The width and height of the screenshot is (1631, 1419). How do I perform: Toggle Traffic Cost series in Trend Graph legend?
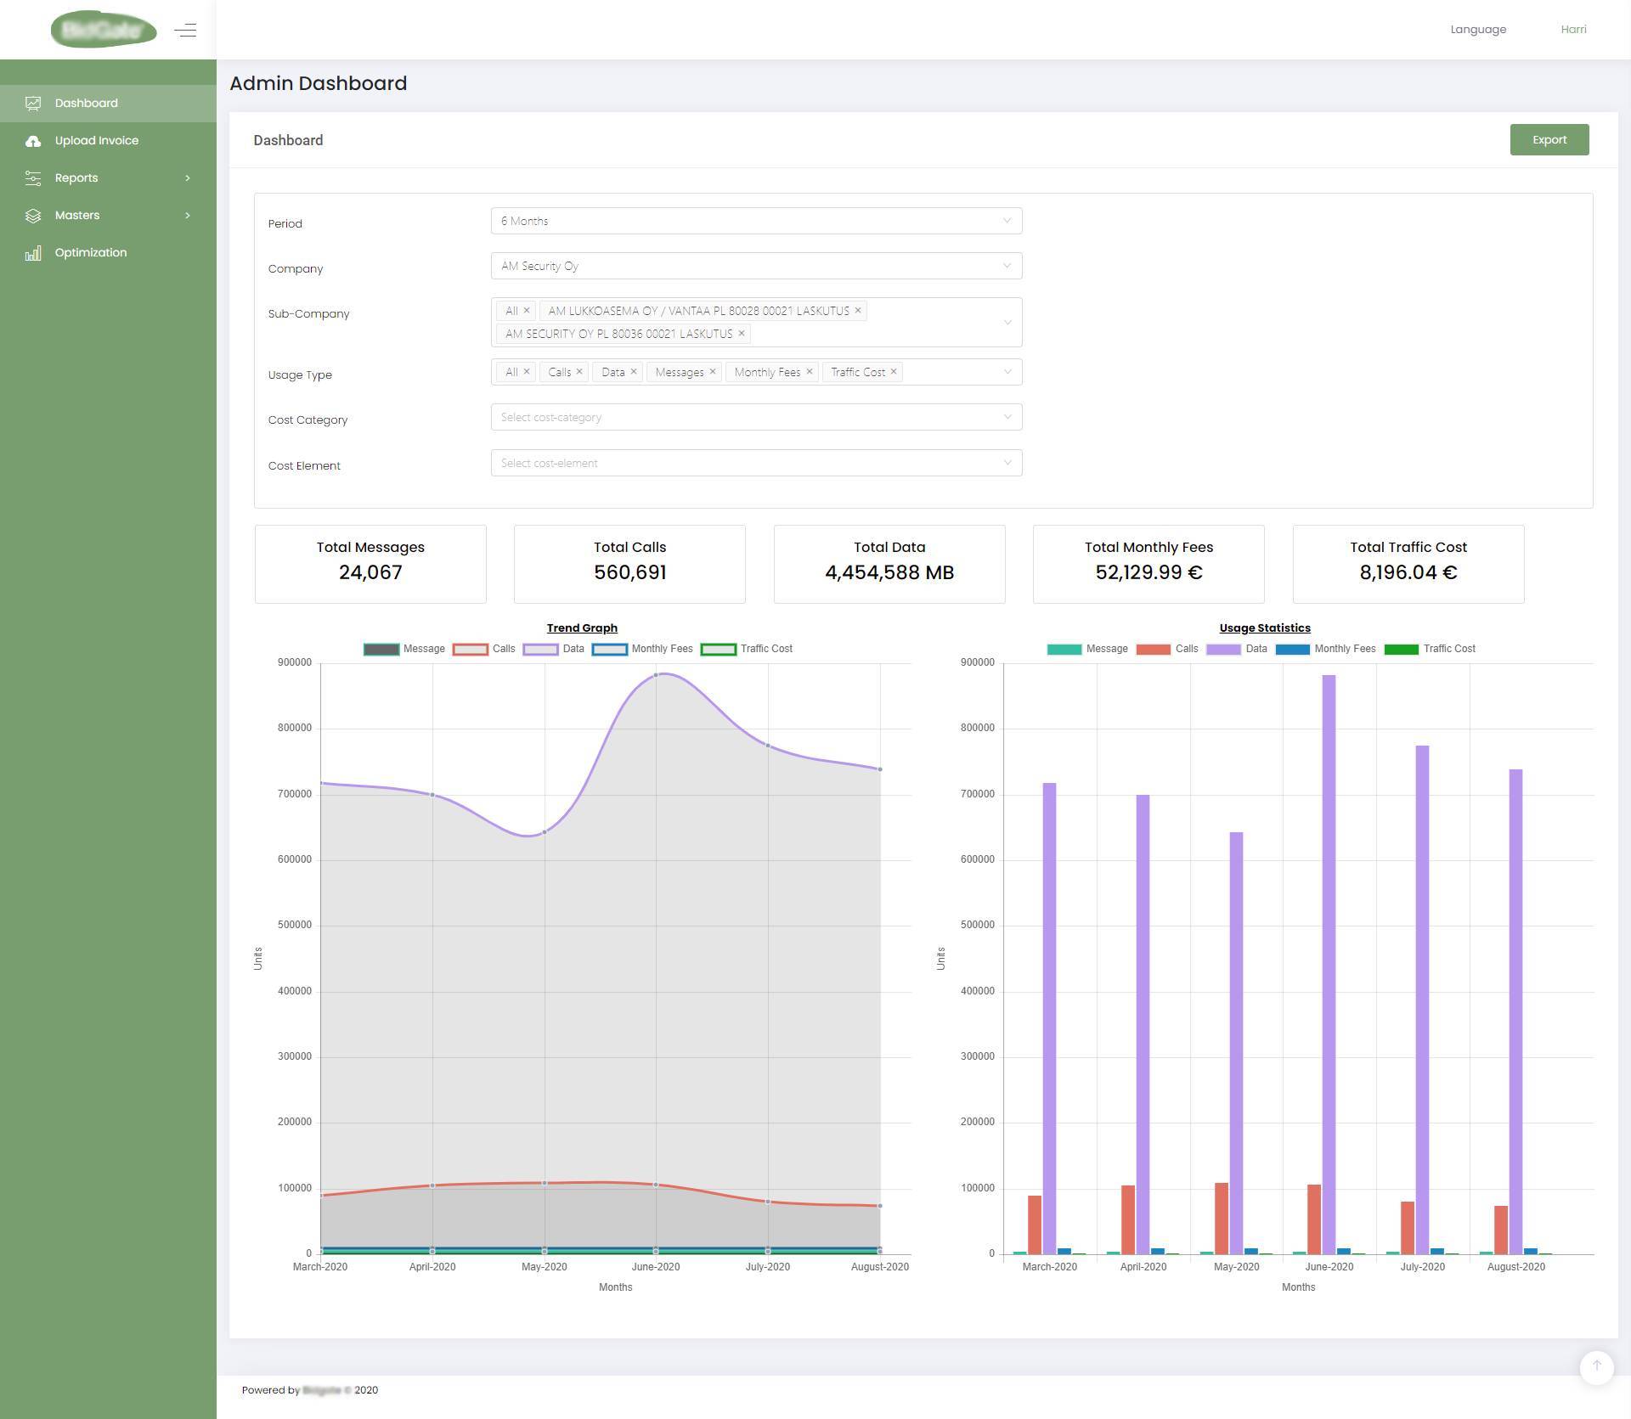point(746,649)
